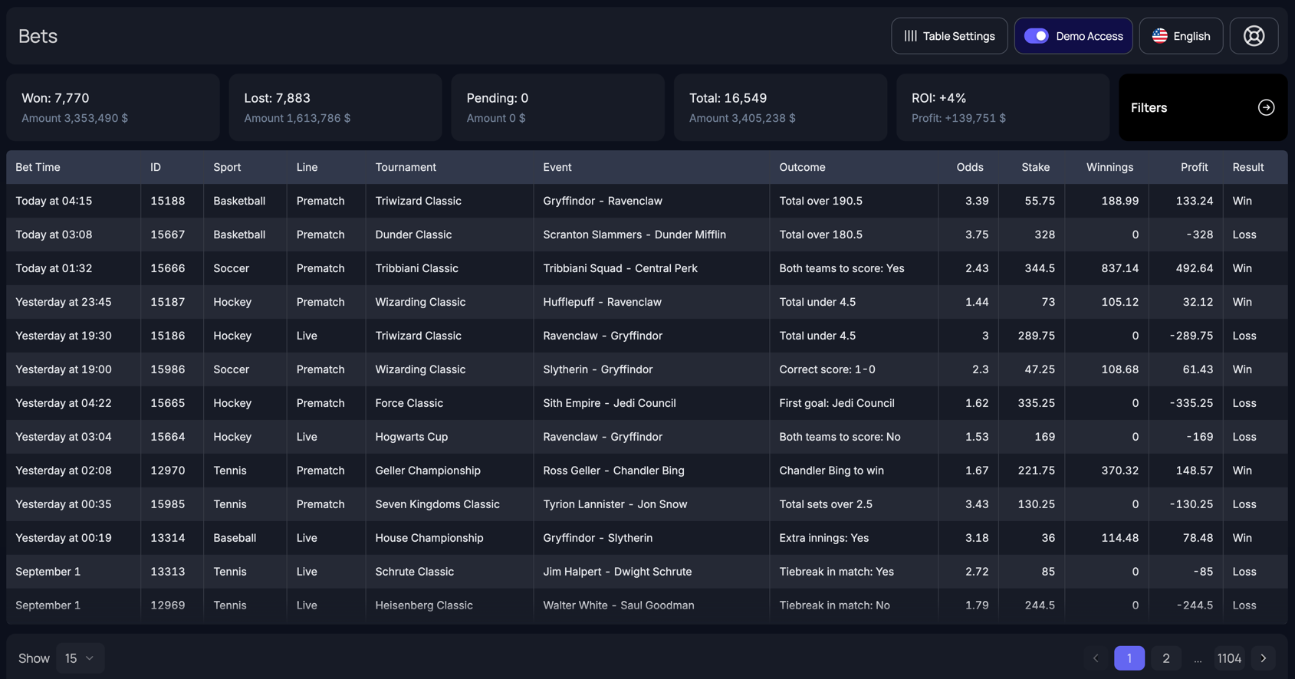This screenshot has width=1295, height=679.
Task: Sort by the Bet Time column header
Action: [x=38, y=167]
